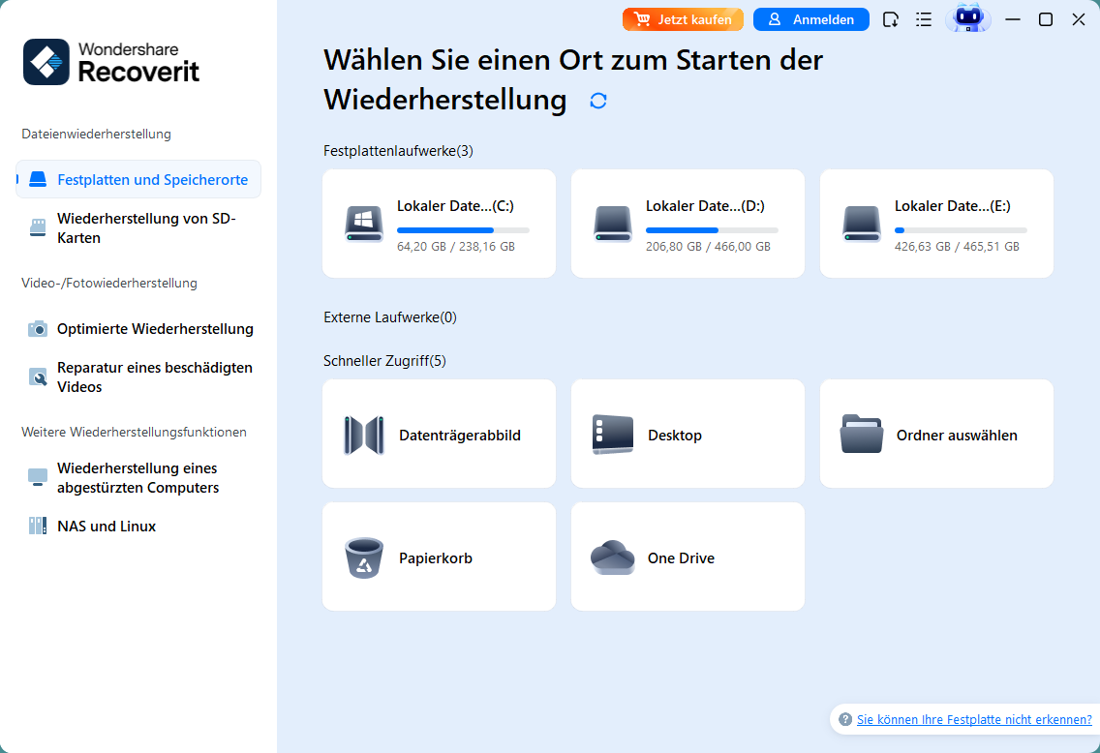The image size is (1100, 753).
Task: Click the Video-/Fotowiederherstellung sidebar label
Action: click(109, 284)
